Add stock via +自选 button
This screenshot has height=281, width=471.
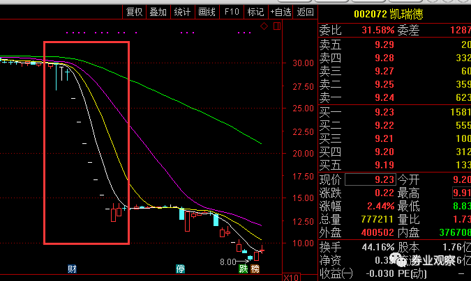(x=281, y=12)
